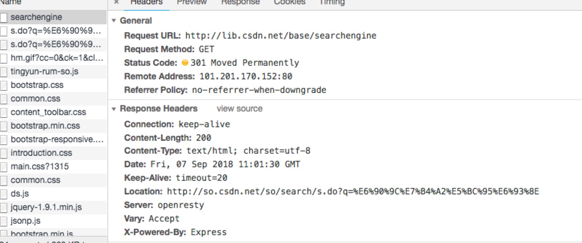Click the document icon beside ds.js
The image size is (582, 243).
click(4, 194)
